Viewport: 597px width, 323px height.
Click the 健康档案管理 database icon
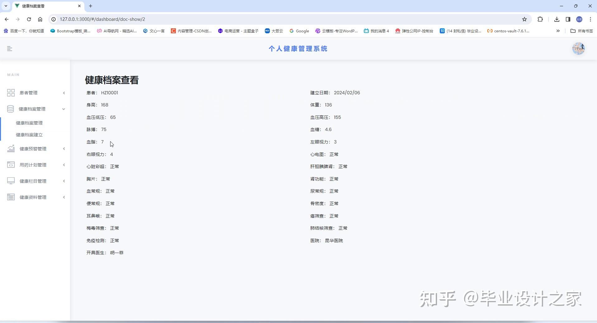coord(11,109)
